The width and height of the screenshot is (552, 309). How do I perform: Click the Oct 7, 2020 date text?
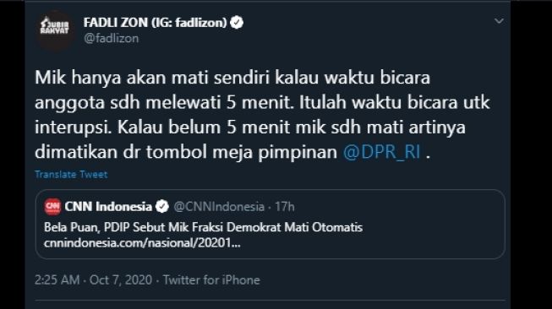click(x=121, y=280)
